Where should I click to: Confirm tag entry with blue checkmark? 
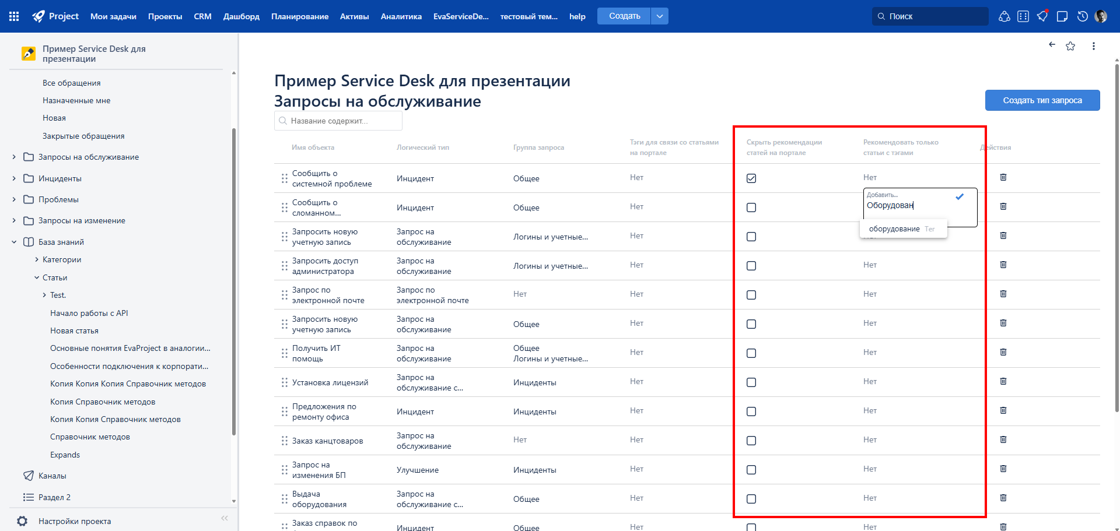point(960,197)
